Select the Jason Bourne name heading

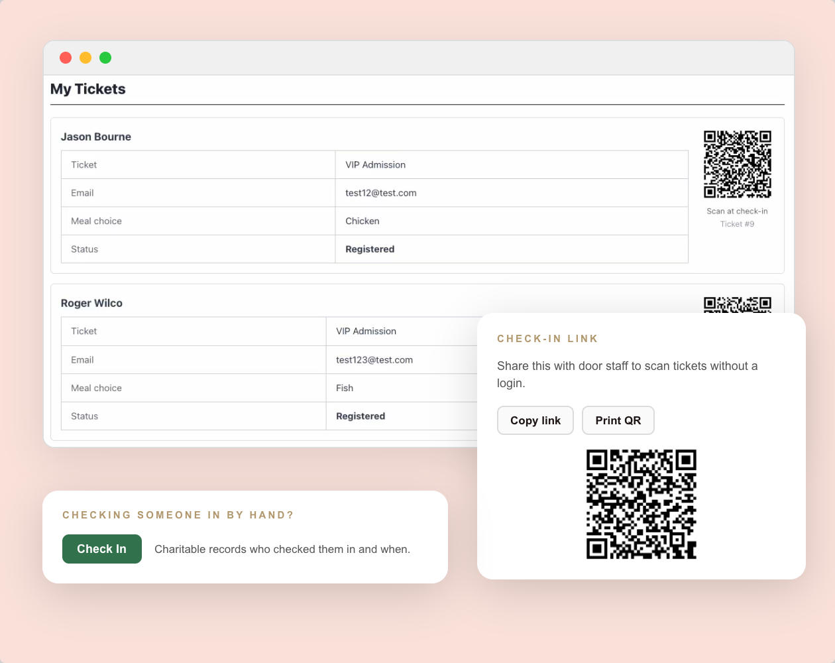[x=96, y=137]
